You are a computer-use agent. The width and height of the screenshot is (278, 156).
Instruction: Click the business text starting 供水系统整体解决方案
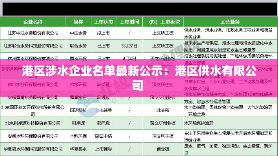pyautogui.click(x=228, y=98)
